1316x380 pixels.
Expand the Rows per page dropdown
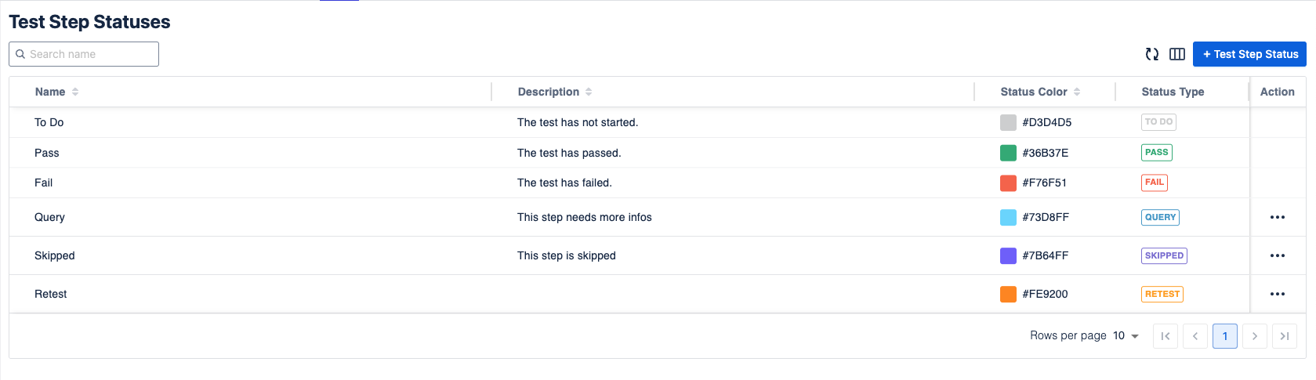coord(1126,336)
